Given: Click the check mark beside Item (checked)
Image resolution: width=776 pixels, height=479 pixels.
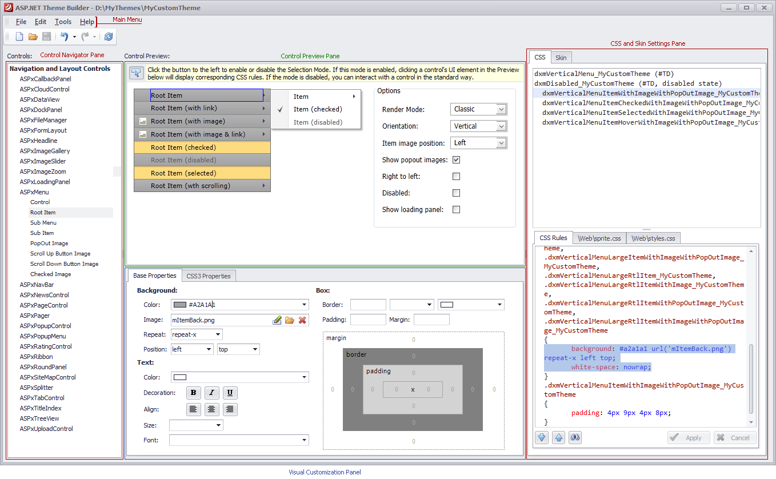Looking at the screenshot, I should 281,109.
